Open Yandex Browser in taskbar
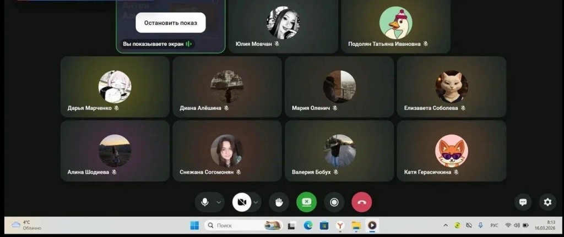Screen dimensions: 564x237 [x=340, y=225]
